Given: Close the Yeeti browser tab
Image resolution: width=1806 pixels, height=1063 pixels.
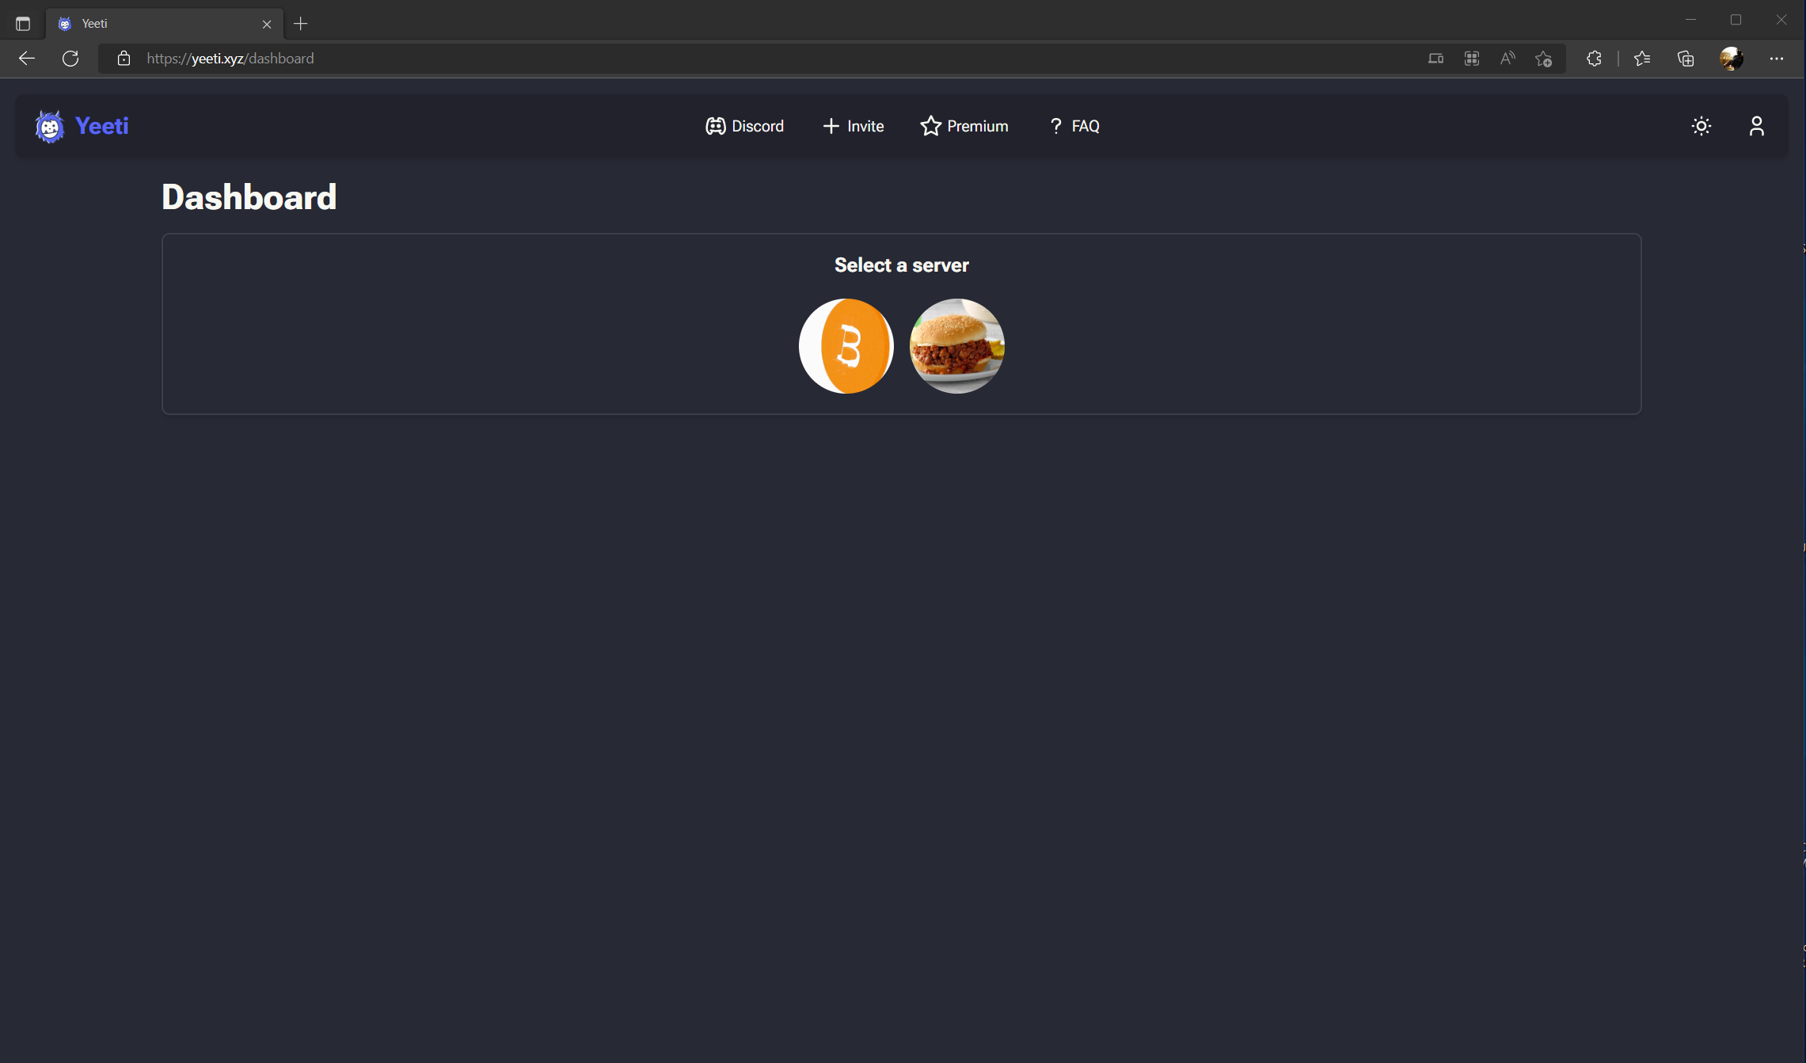Looking at the screenshot, I should click(267, 24).
